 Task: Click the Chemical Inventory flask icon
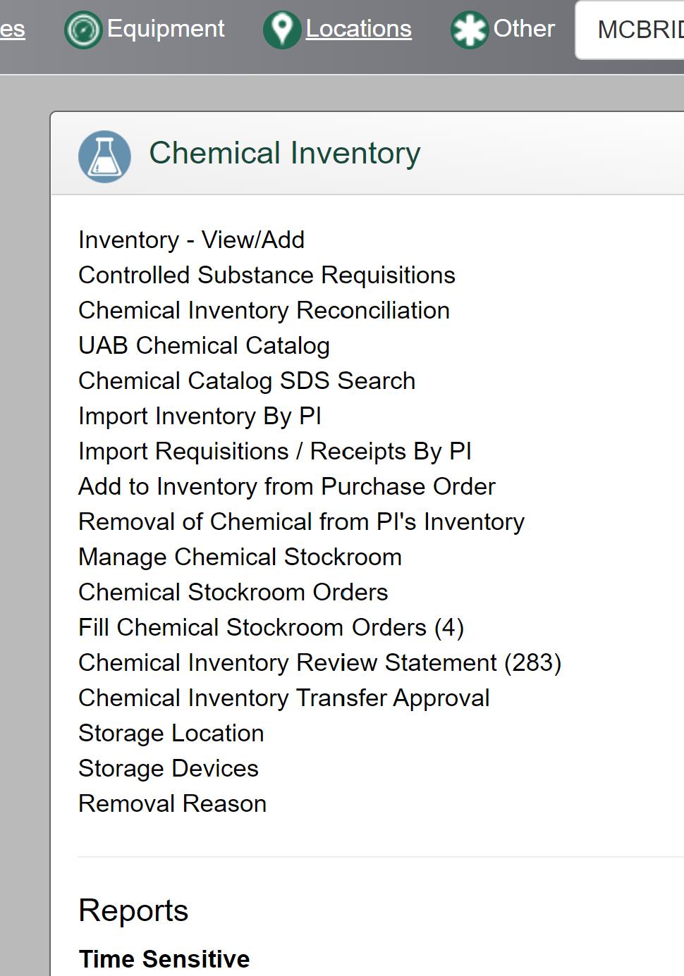[x=104, y=156]
